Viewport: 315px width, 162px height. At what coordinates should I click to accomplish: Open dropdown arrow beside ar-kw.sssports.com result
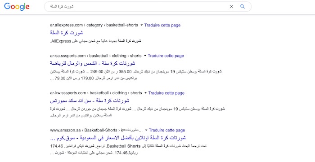pyautogui.click(x=145, y=93)
